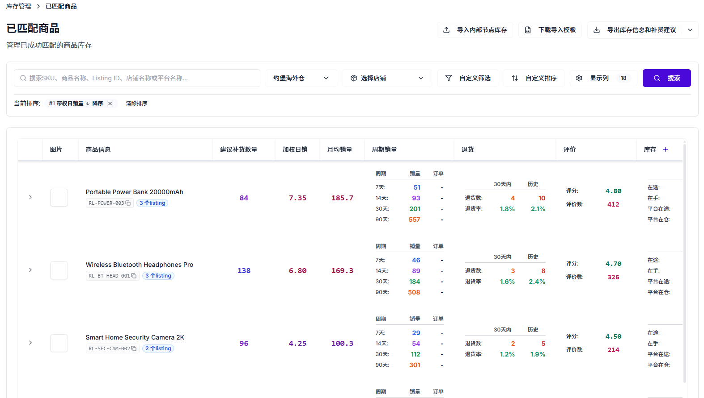The width and height of the screenshot is (704, 398).
Task: Copy SKU RL-POWER-003 with copy icon
Action: click(128, 203)
